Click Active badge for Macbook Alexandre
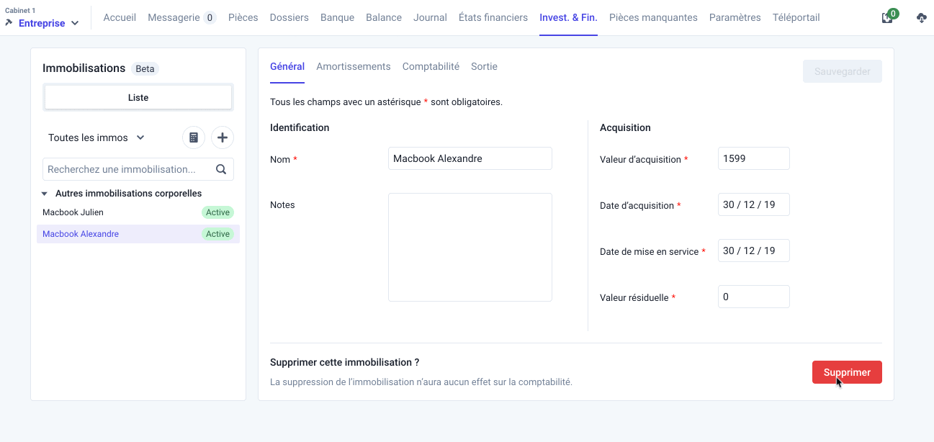 217,234
